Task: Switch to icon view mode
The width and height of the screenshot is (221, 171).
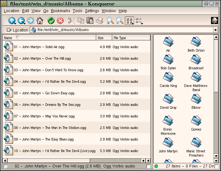Action: point(129,21)
